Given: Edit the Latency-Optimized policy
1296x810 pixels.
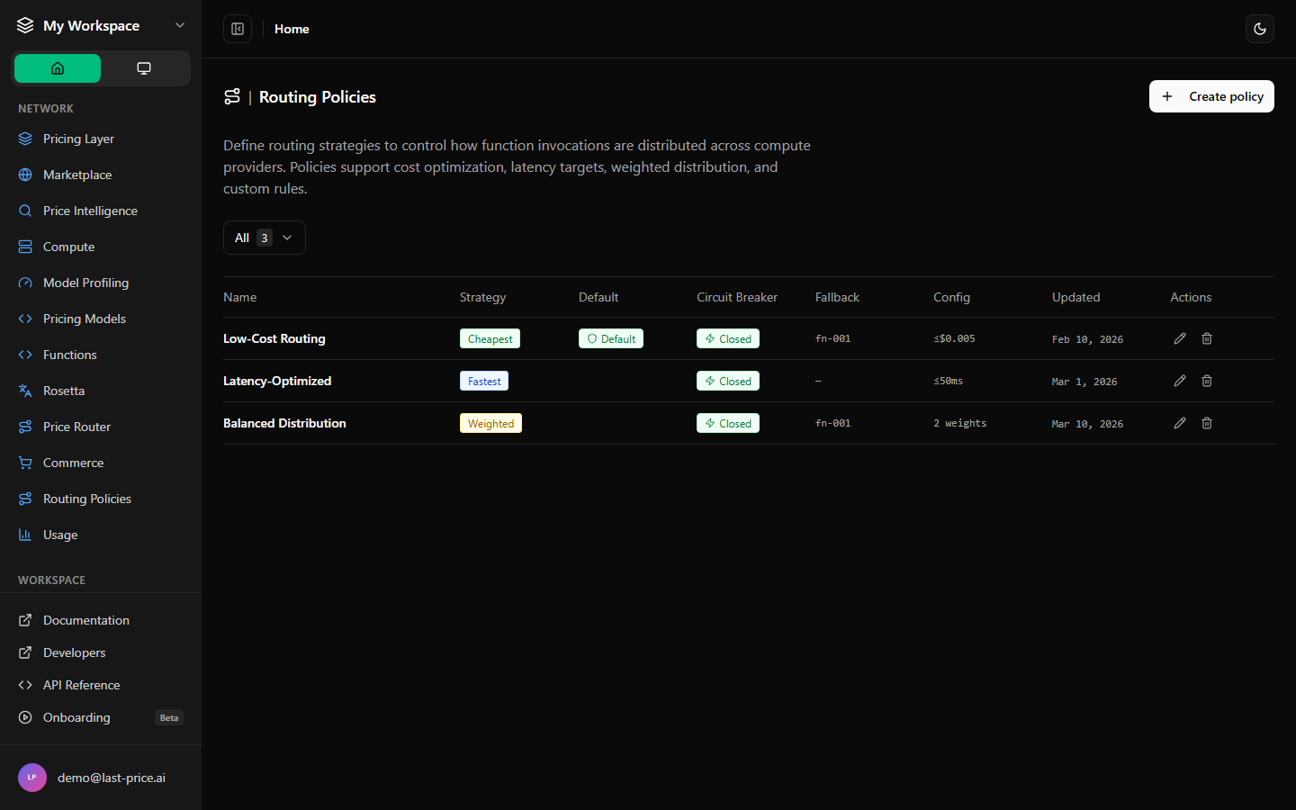Looking at the screenshot, I should pos(1180,381).
